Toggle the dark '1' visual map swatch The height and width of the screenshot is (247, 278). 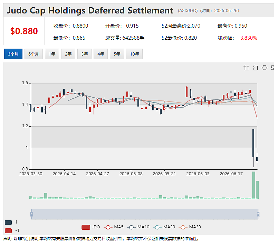[8, 223]
